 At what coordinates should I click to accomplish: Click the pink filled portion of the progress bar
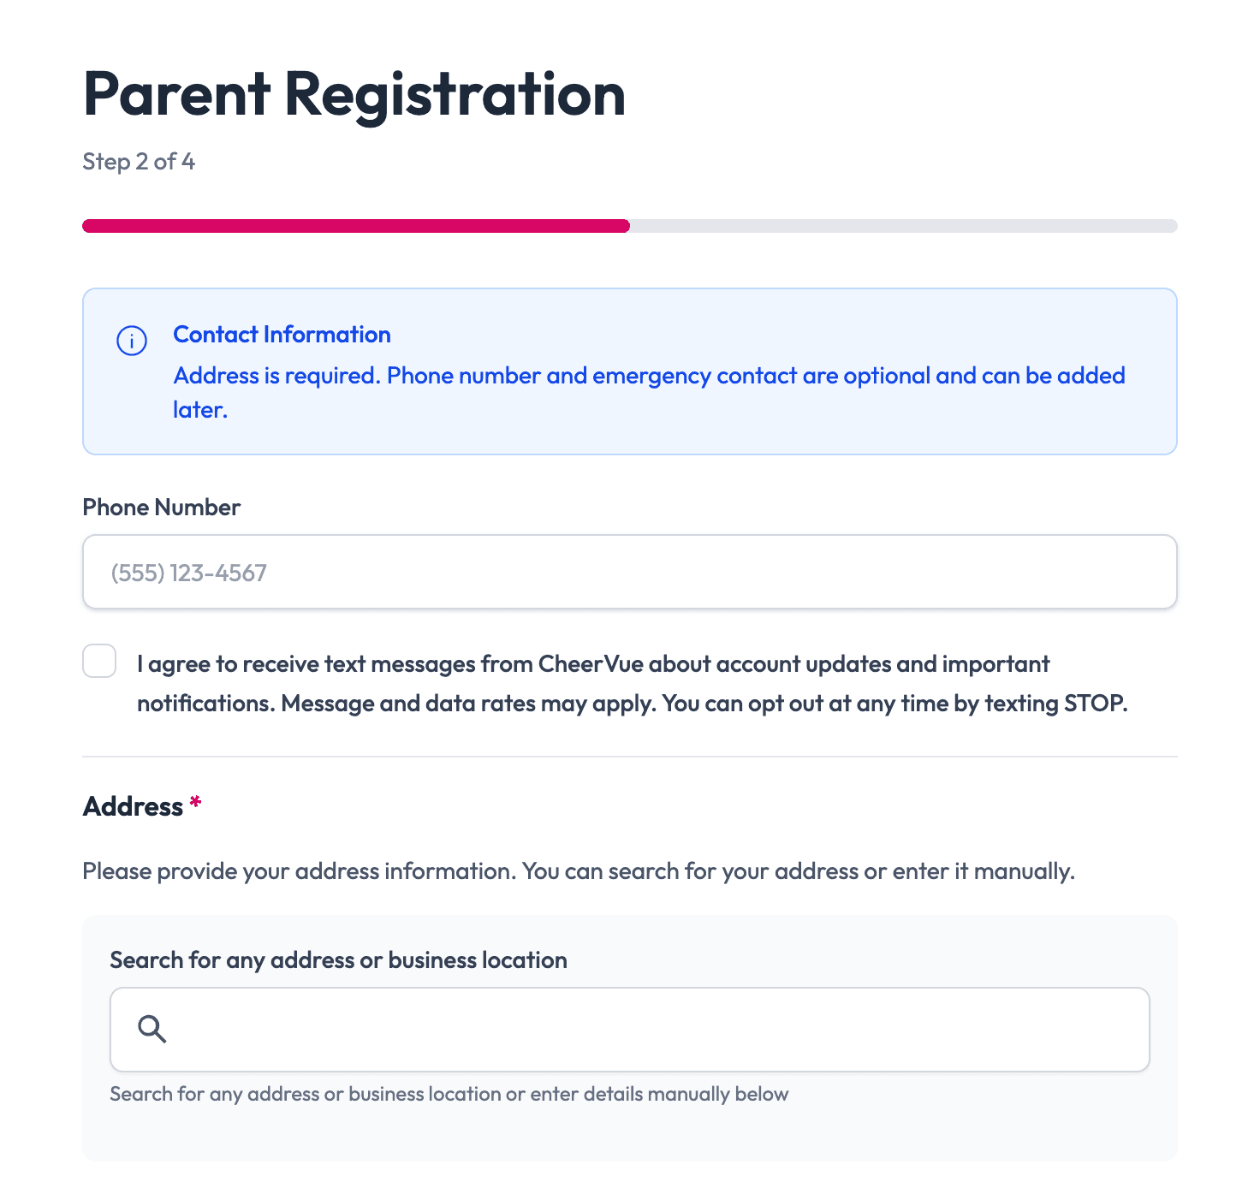click(x=355, y=225)
